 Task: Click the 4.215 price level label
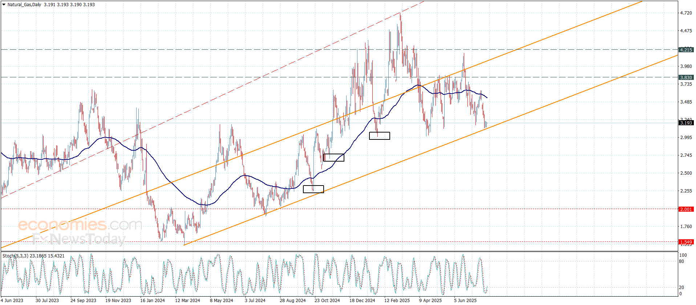click(686, 50)
